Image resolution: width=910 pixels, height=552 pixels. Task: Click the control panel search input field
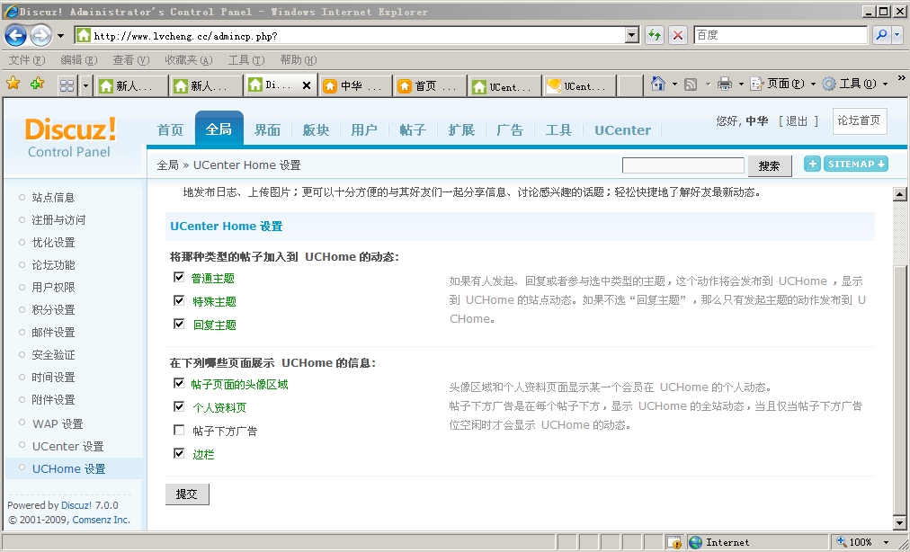tap(683, 165)
